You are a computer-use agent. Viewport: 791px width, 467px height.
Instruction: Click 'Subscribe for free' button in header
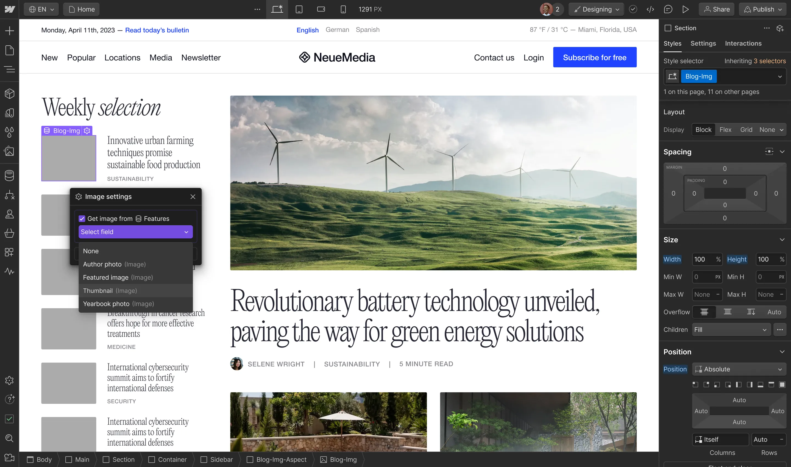click(x=595, y=57)
